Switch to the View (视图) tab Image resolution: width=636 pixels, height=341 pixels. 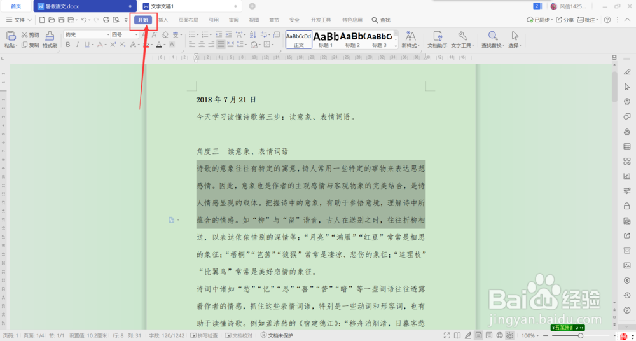[254, 20]
